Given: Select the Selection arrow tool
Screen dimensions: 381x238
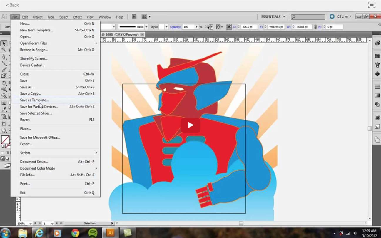Looking at the screenshot, I should (x=4, y=43).
